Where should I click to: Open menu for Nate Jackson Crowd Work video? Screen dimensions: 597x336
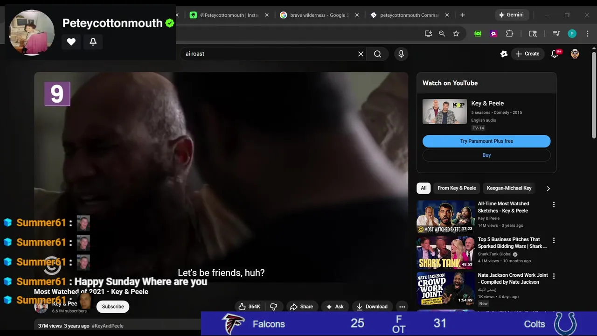(554, 276)
